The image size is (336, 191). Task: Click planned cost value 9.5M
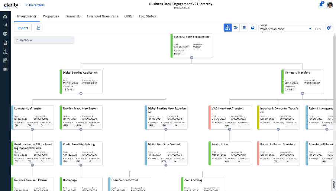pyautogui.click(x=177, y=54)
